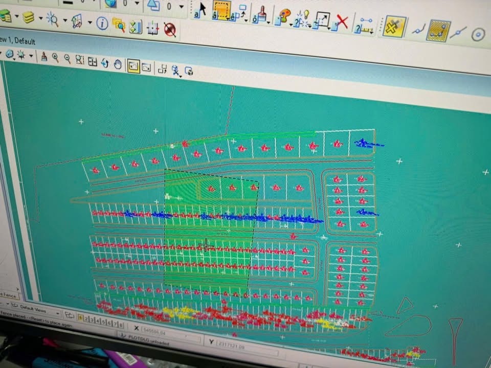Open the Element Information (i) icon
This screenshot has height=368, width=491.
(x=102, y=23)
